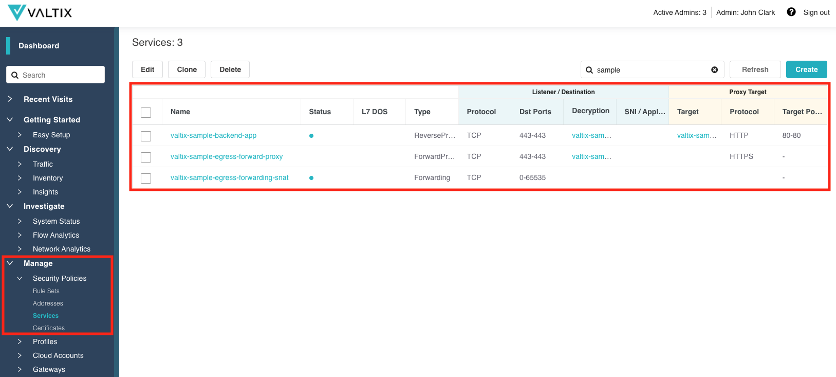
Task: Expand the Insights item
Action: 20,192
